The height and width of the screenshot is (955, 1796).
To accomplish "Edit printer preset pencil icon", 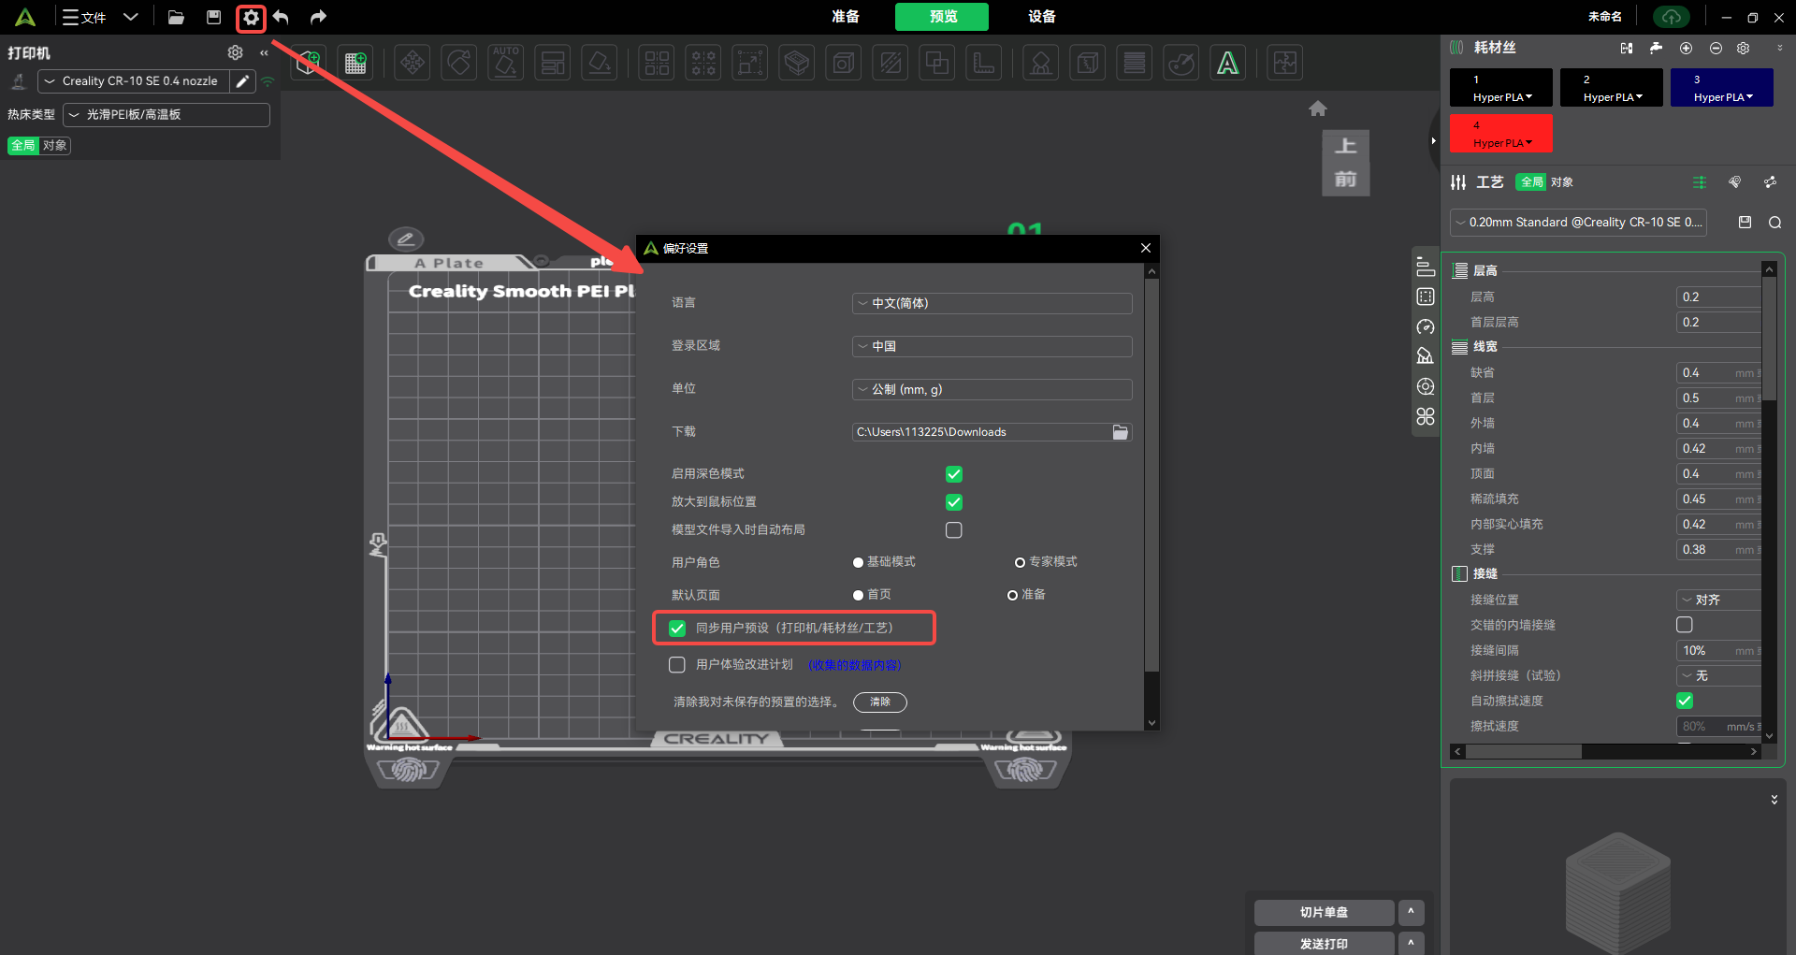I will pos(242,81).
